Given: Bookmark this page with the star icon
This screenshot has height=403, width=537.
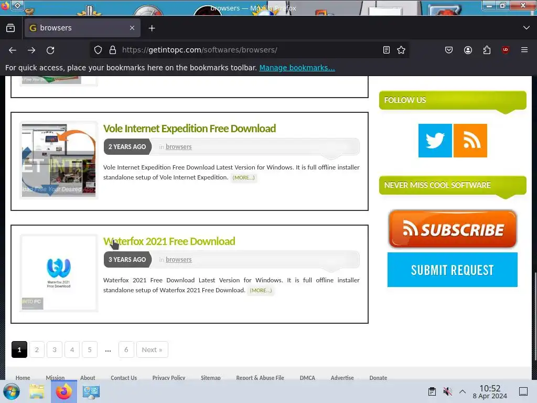Looking at the screenshot, I should 401,50.
